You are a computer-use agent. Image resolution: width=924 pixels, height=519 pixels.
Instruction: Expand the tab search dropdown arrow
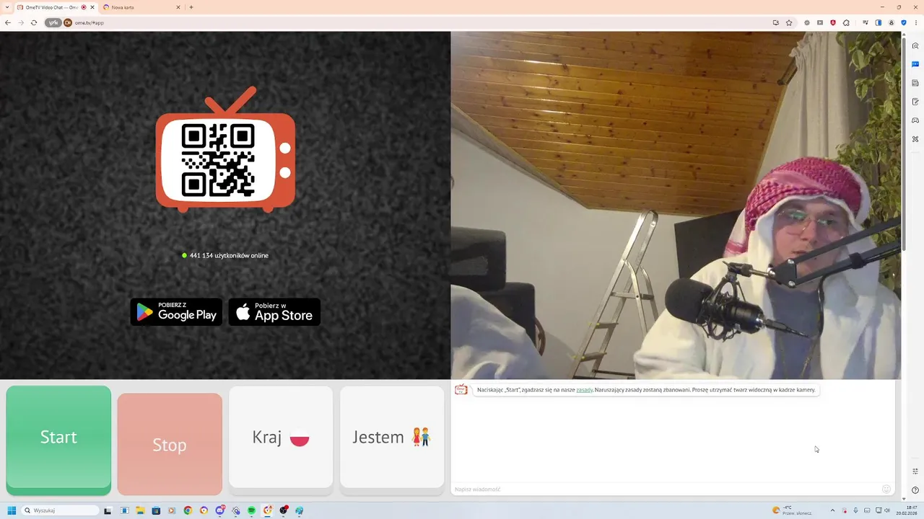click(x=6, y=7)
